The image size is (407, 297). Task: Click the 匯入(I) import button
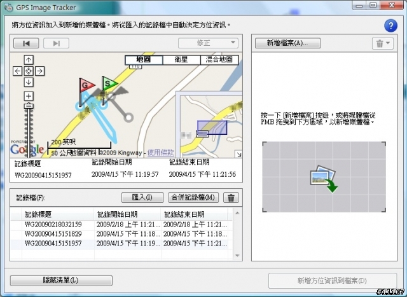click(142, 198)
